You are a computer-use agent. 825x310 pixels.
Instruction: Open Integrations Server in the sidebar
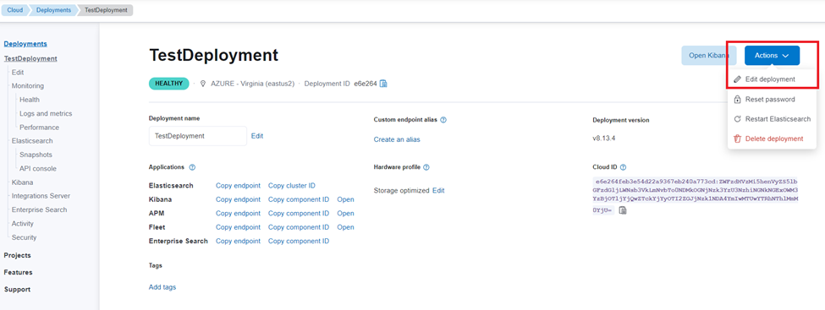pos(41,195)
